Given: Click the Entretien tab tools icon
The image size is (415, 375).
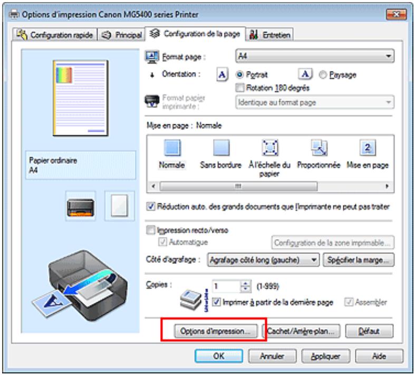Looking at the screenshot, I should [253, 35].
